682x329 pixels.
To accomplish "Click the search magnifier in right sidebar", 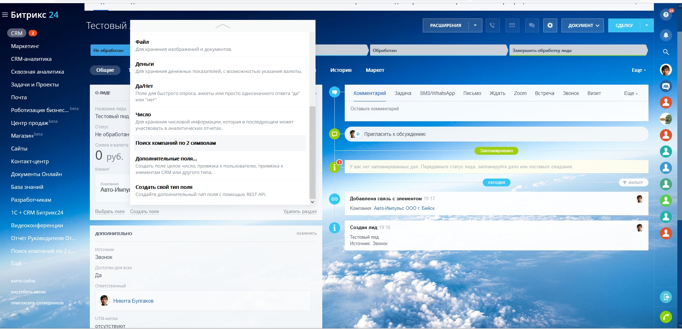I will tap(666, 52).
